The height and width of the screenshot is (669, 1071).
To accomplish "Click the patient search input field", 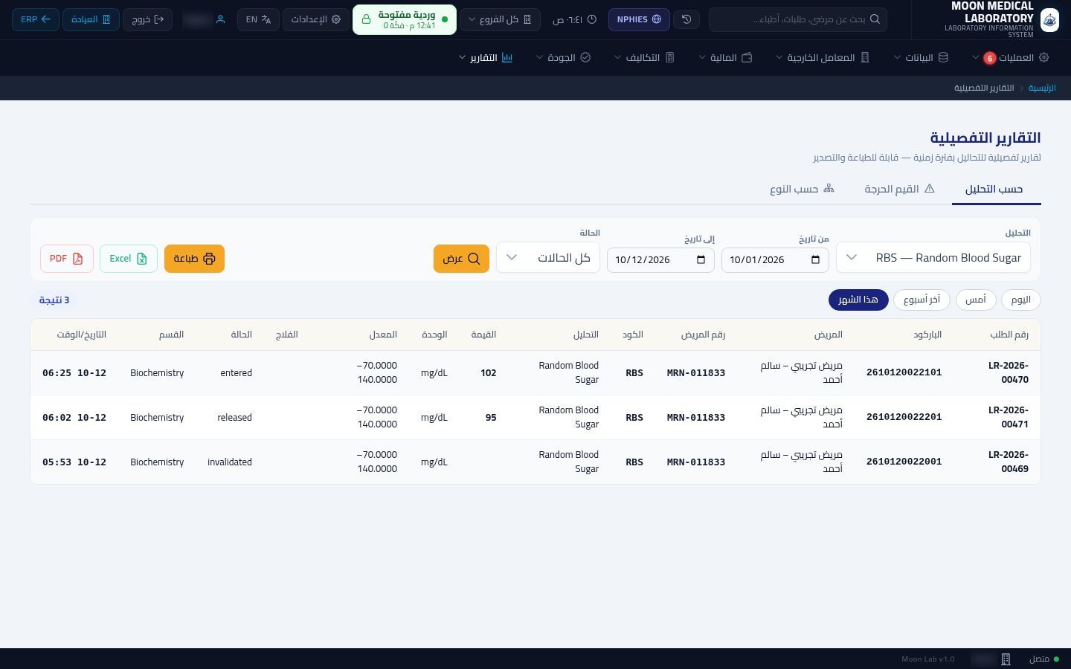I will (798, 19).
